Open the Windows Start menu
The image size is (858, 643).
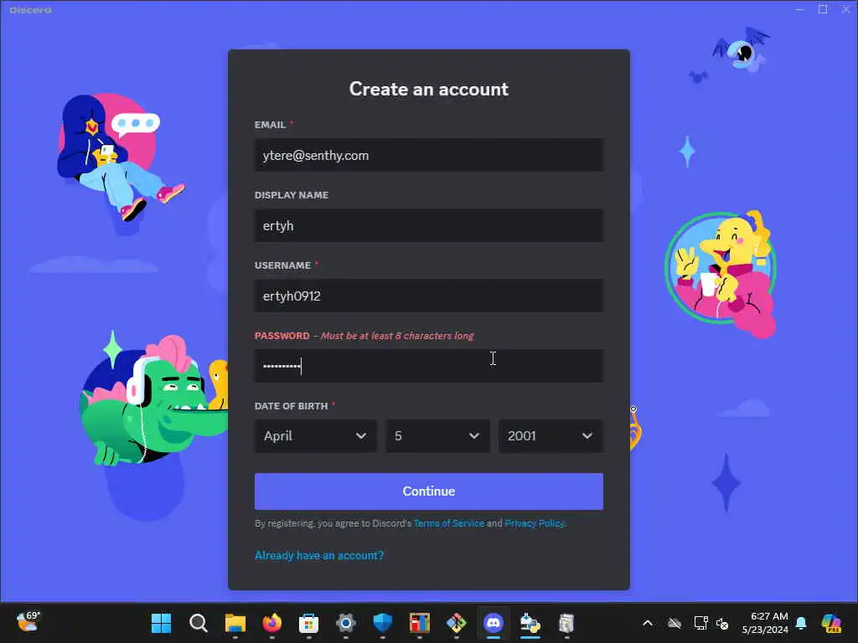161,623
